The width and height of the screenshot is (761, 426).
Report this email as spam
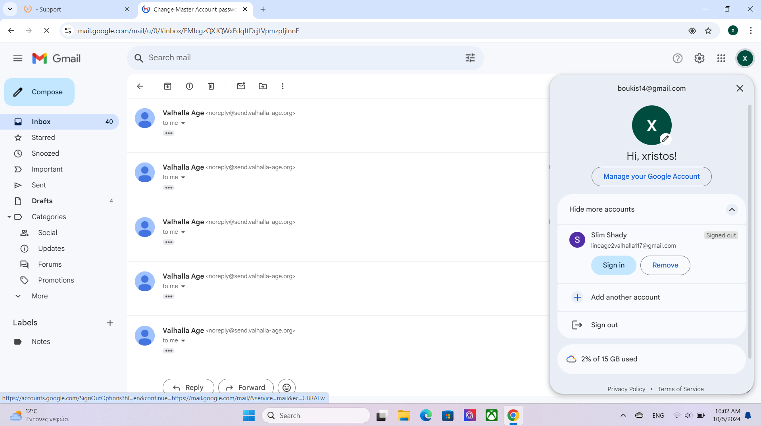click(x=189, y=86)
